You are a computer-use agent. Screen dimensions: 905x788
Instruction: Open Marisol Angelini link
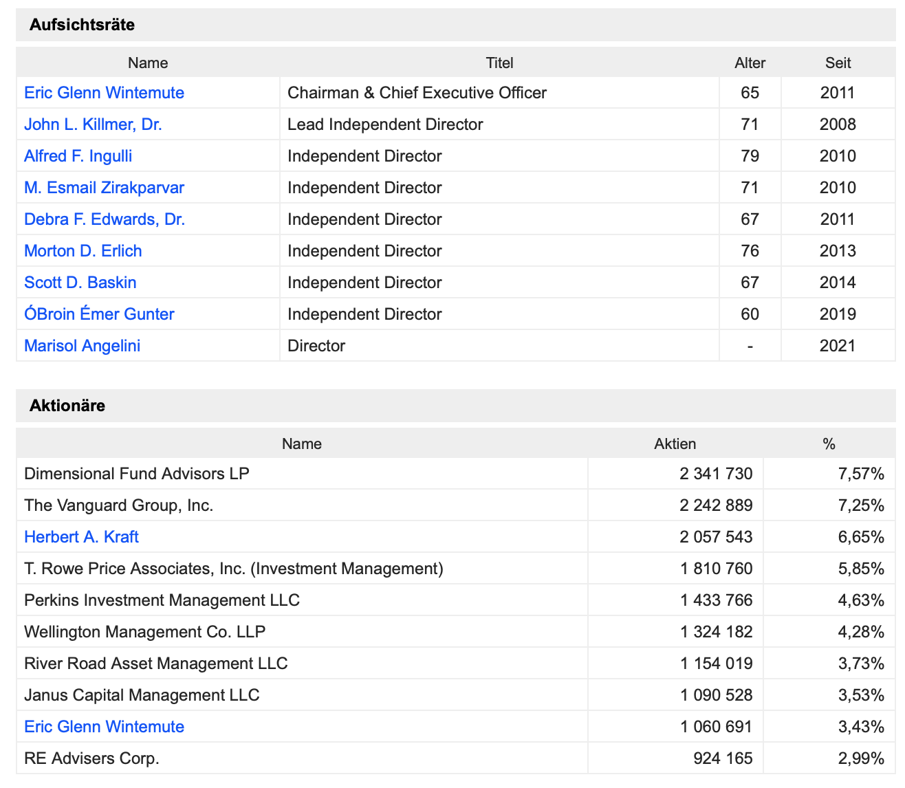coord(82,346)
